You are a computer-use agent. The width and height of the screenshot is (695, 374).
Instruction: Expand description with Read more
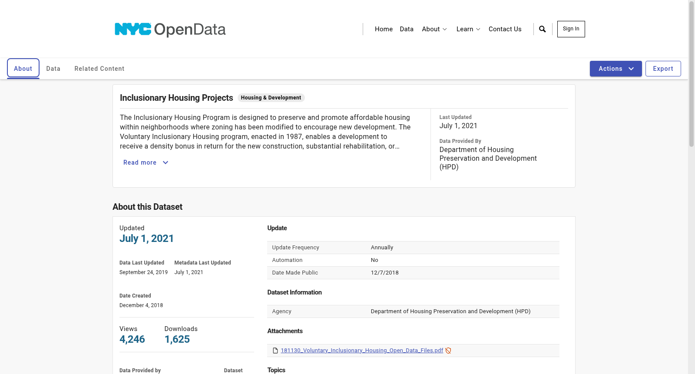pyautogui.click(x=146, y=162)
